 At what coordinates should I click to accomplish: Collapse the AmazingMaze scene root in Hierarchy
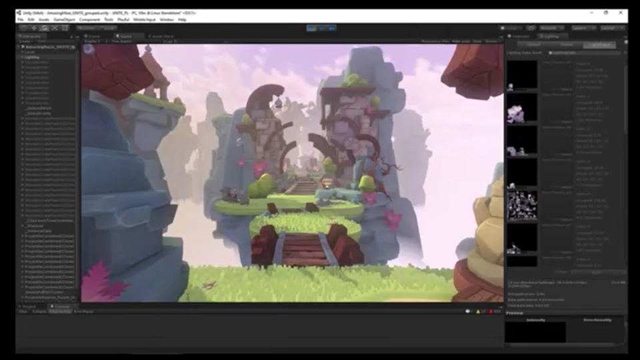pyautogui.click(x=19, y=47)
